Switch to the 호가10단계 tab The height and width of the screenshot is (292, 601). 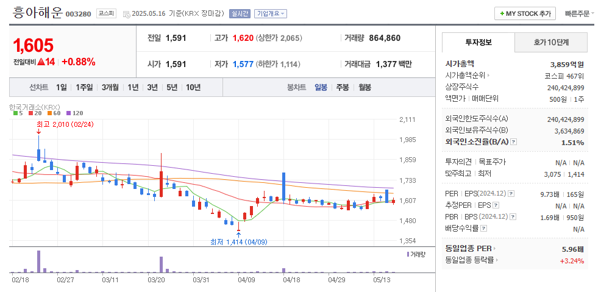(551, 42)
